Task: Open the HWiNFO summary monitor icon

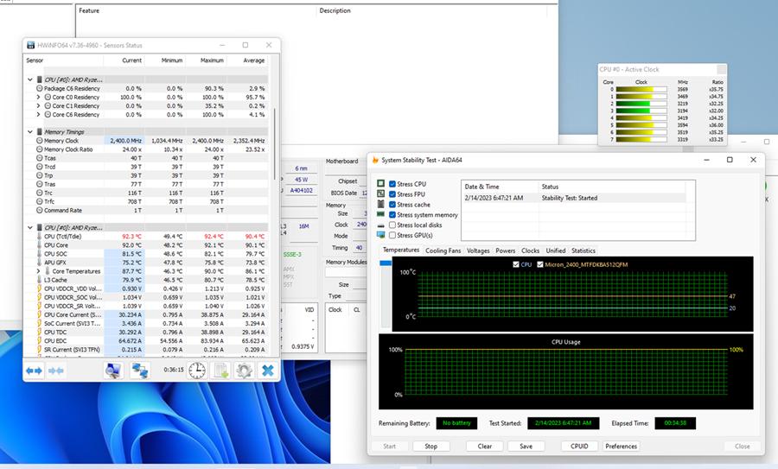Action: (112, 371)
